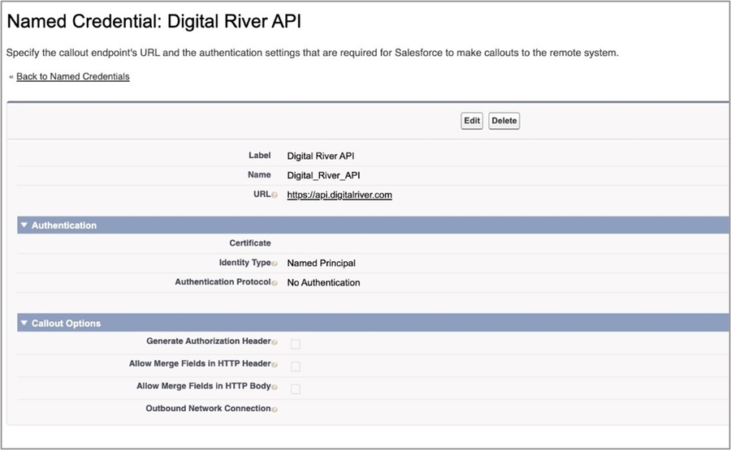Click the Authentication Protocol help icon
Image resolution: width=731 pixels, height=450 pixels.
point(275,283)
